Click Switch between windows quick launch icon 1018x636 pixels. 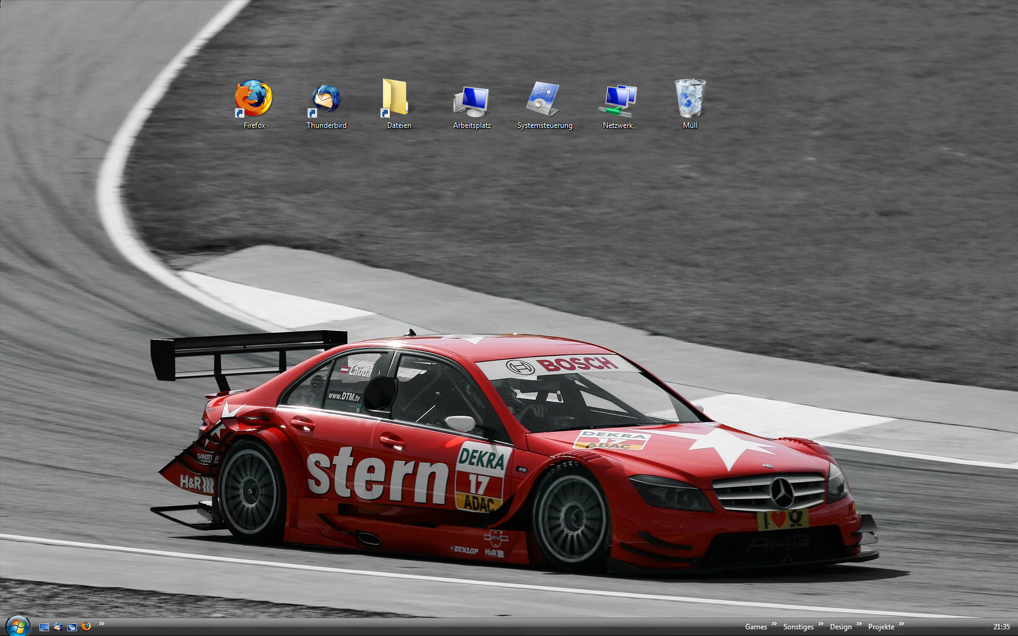tap(72, 627)
